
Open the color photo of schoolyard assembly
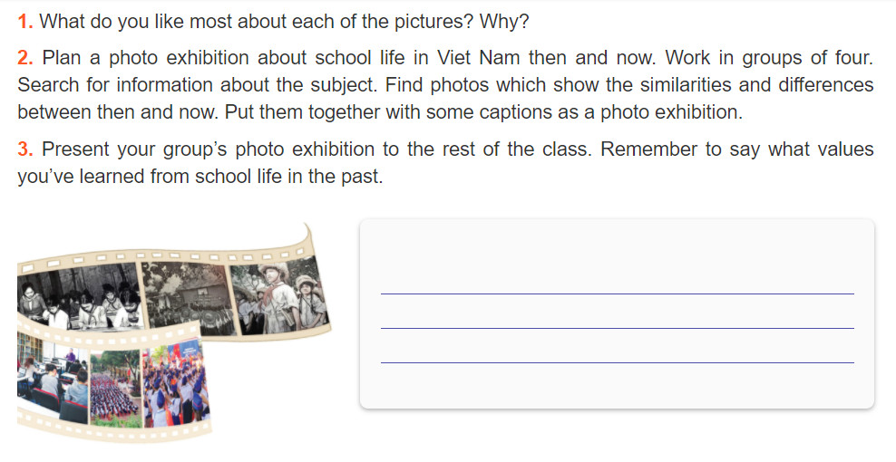click(115, 388)
